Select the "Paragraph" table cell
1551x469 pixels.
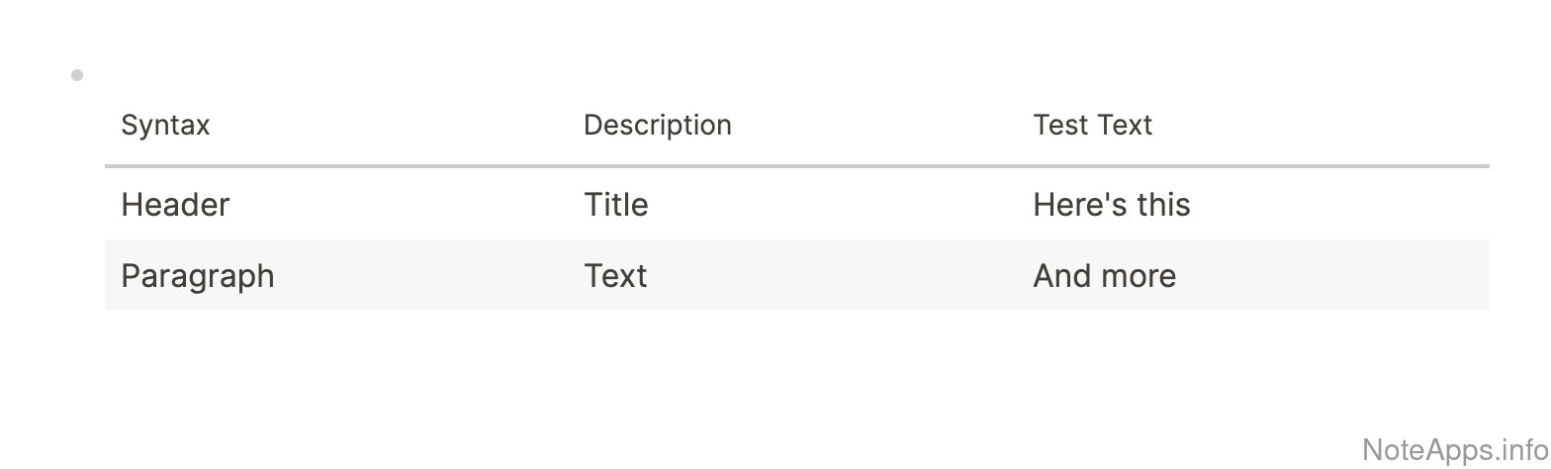tap(197, 276)
